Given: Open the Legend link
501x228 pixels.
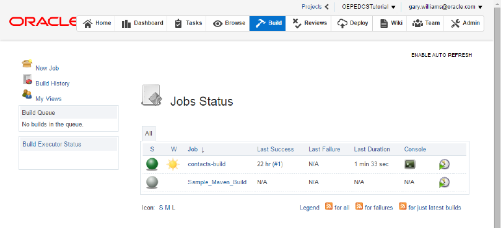Looking at the screenshot, I should [x=309, y=208].
